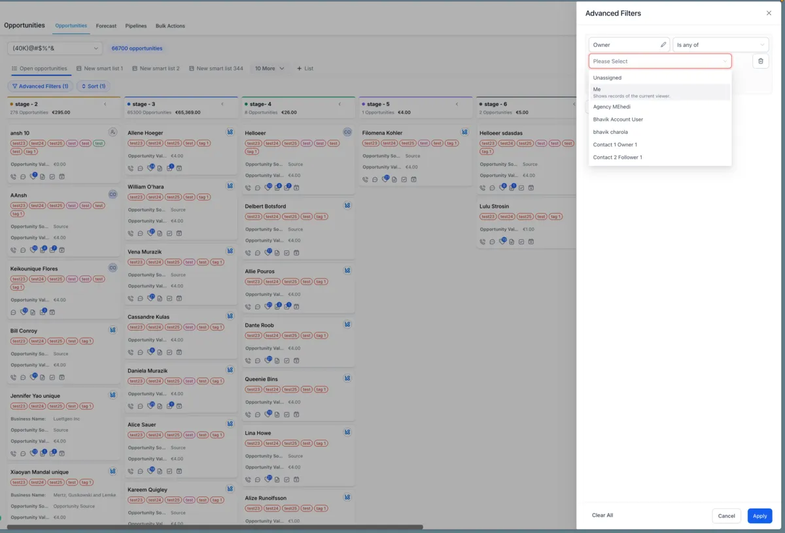Click the horizontal scrollbar below the board
785x533 pixels.
[215, 527]
